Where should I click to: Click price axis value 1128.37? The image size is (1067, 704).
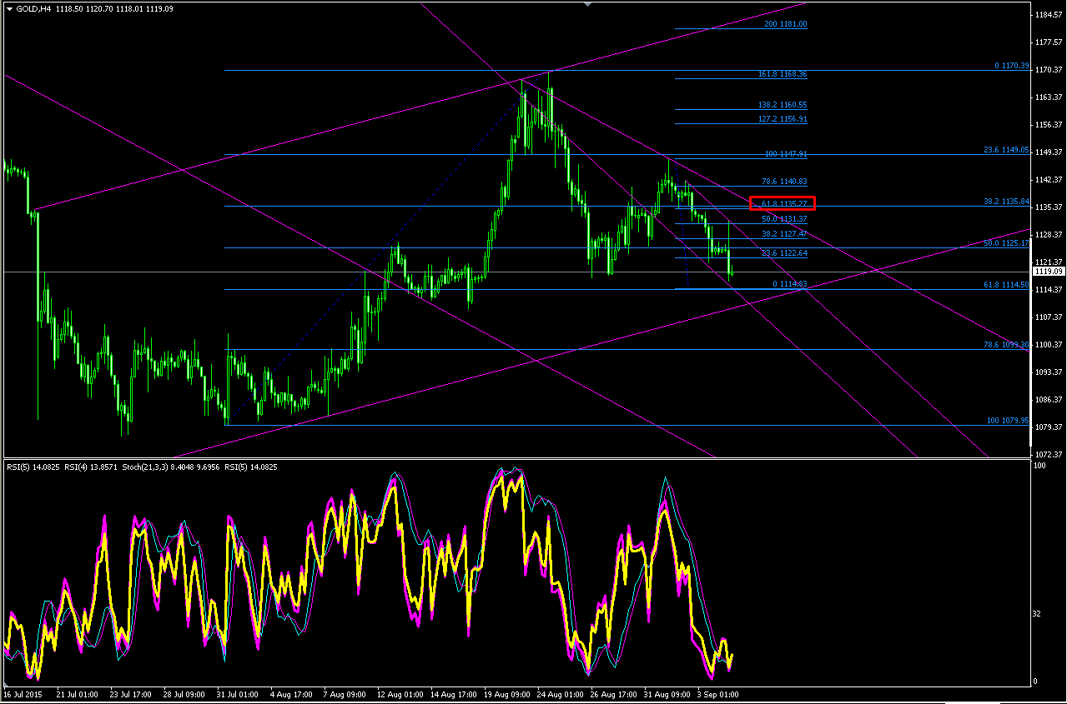1047,234
